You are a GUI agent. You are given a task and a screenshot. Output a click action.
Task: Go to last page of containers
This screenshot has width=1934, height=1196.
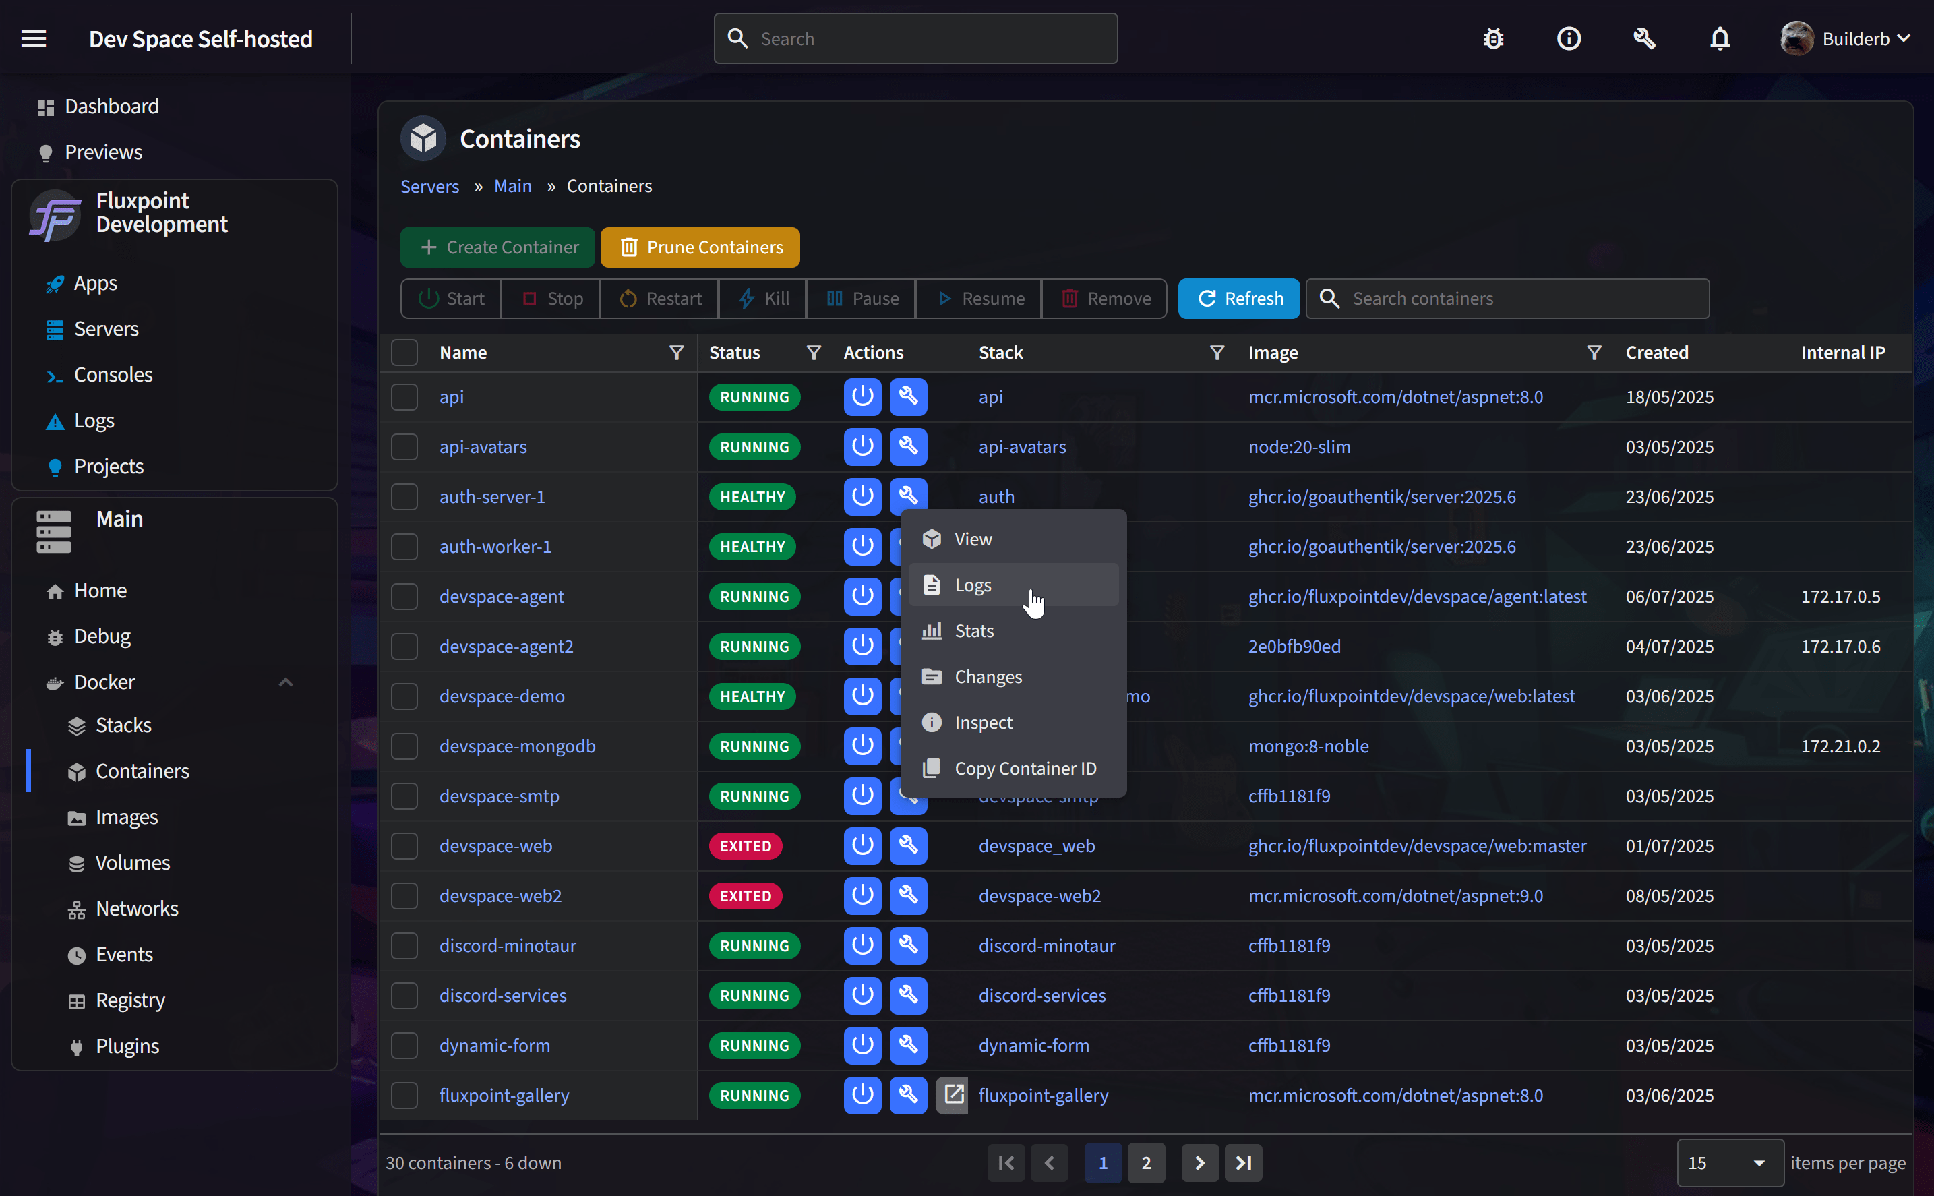coord(1243,1163)
